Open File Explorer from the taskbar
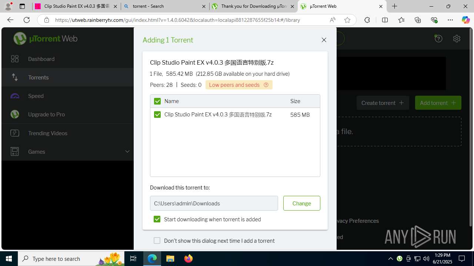 [170, 259]
